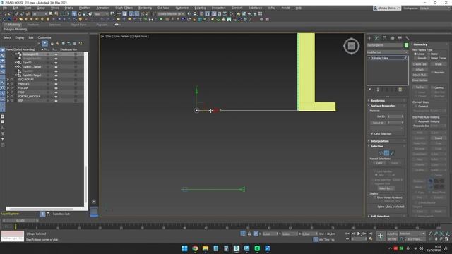Open the Modifiers menu

[85, 8]
